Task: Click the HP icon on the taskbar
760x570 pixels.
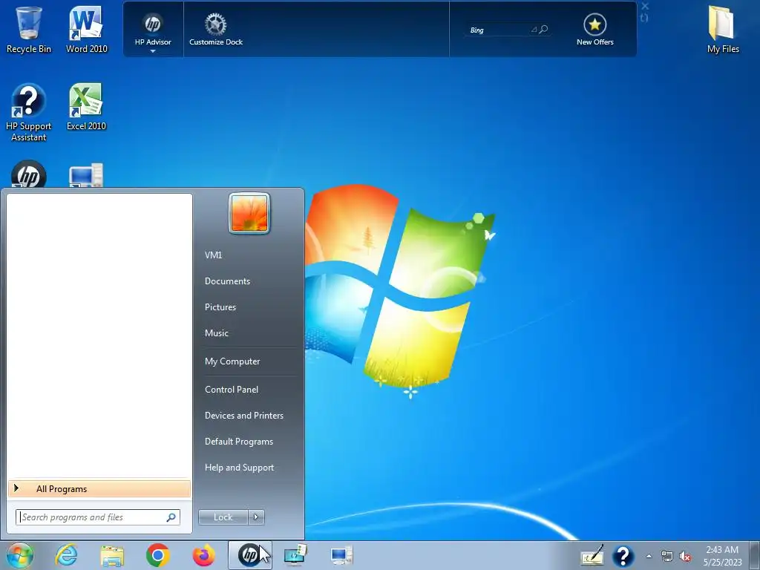Action: pos(249,555)
